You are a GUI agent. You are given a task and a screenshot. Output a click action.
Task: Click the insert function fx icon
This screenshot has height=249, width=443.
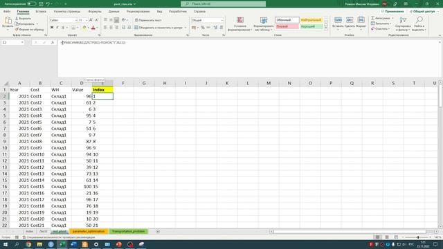click(x=53, y=42)
